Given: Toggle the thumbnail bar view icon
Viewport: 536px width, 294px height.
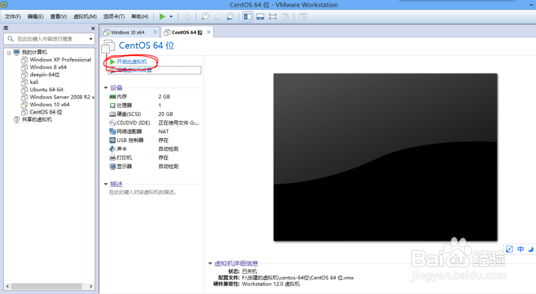Looking at the screenshot, I should coord(260,17).
